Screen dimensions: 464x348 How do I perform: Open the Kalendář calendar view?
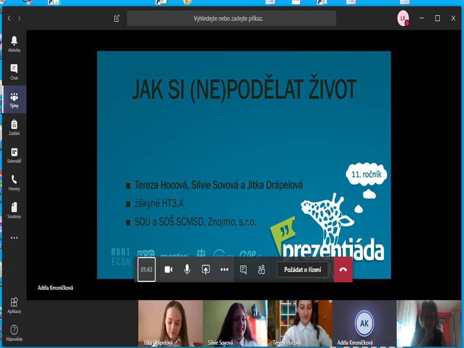tap(14, 155)
